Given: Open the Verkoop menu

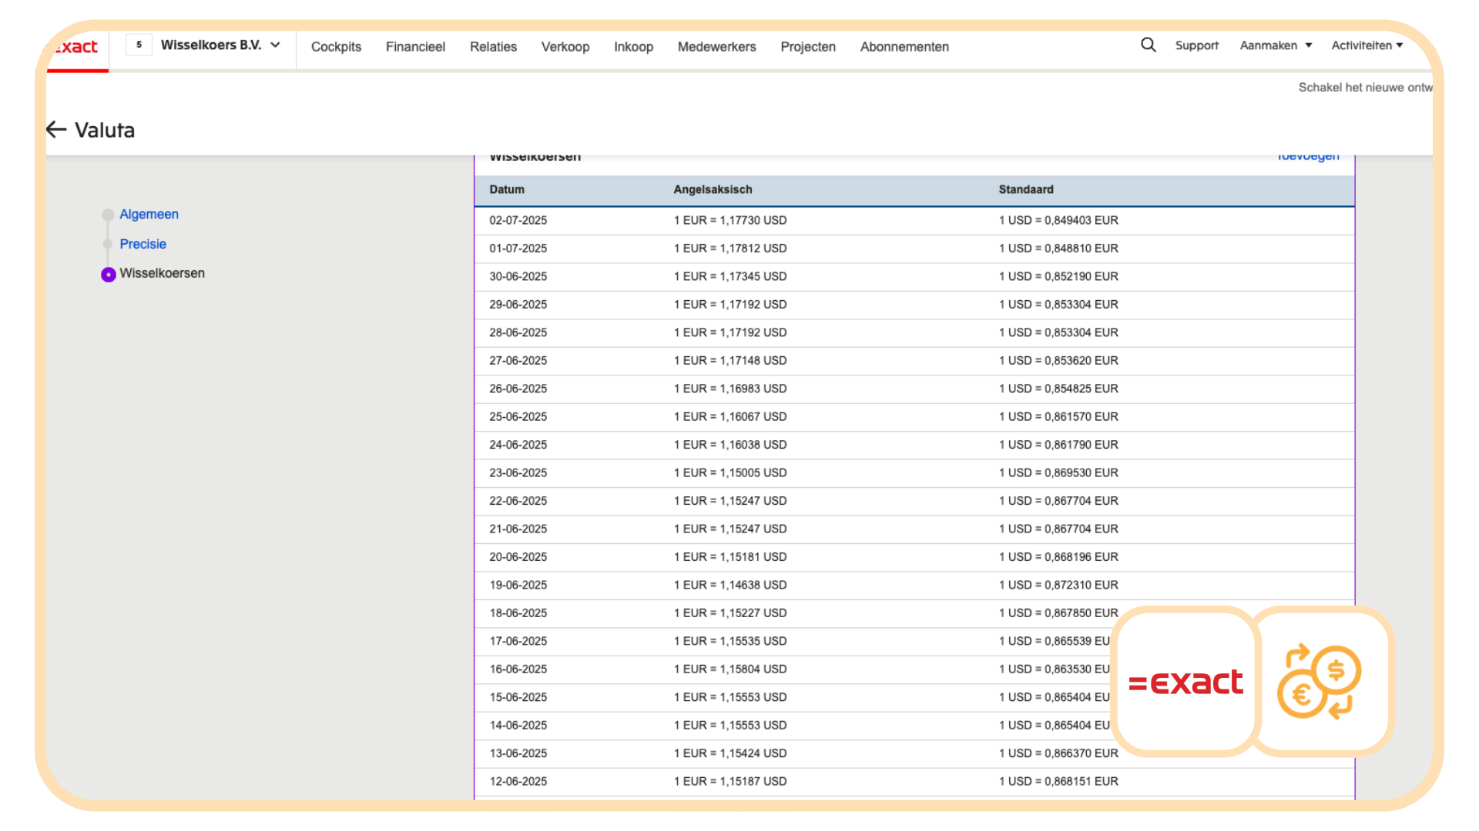Looking at the screenshot, I should pos(565,47).
